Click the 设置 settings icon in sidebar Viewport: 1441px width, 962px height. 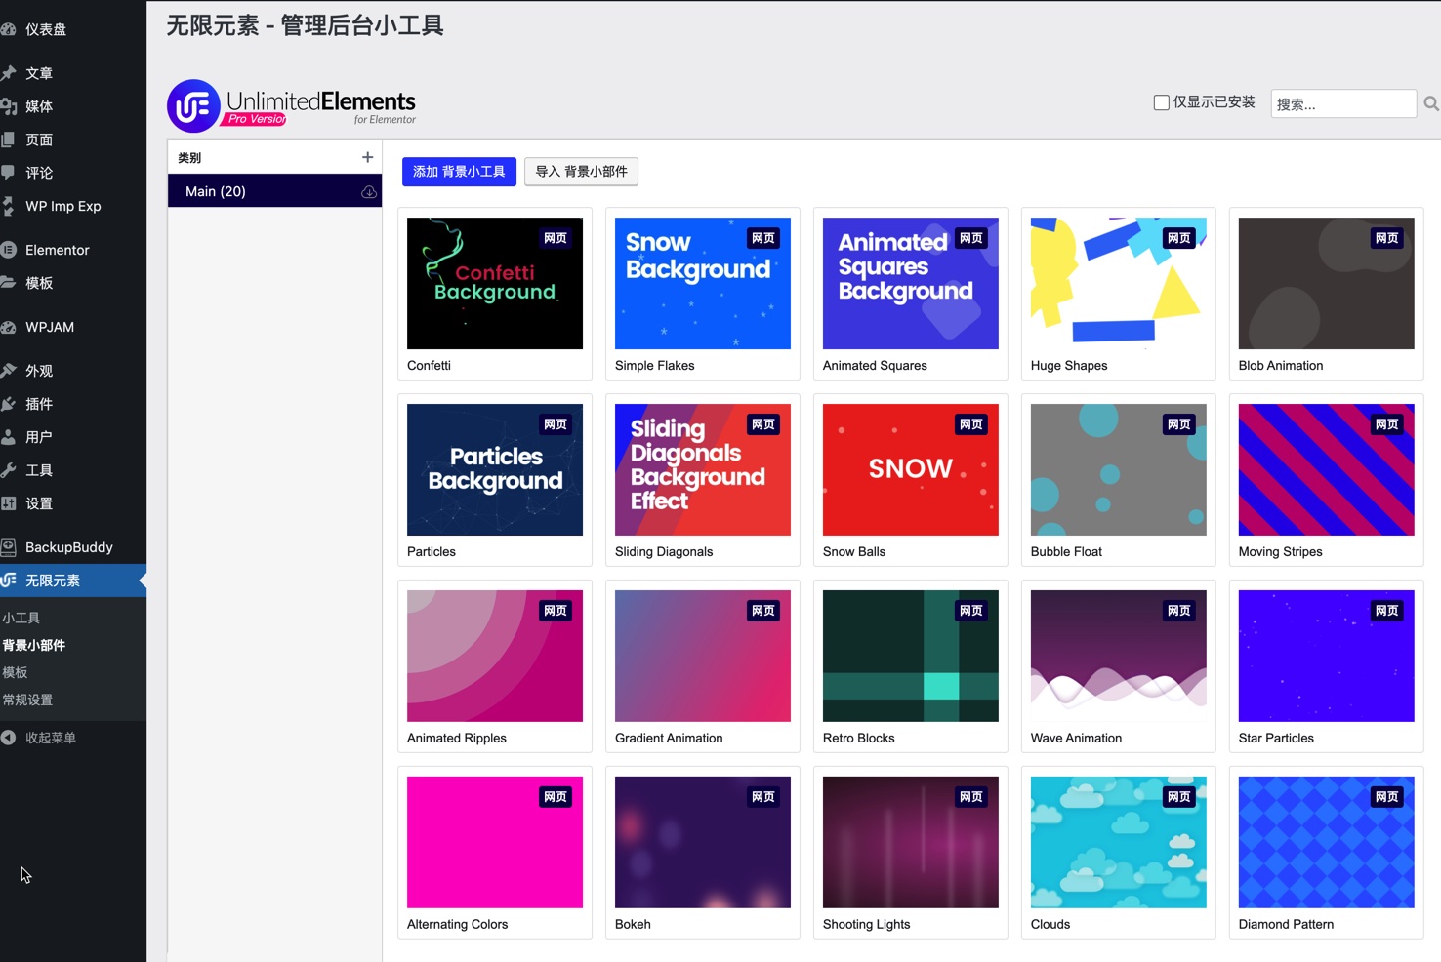click(x=8, y=503)
